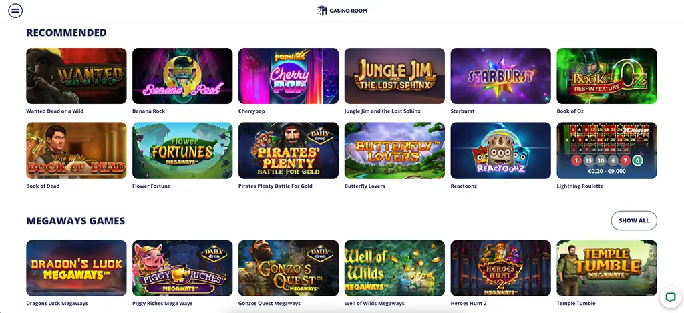Click the Casino Room logo

pyautogui.click(x=342, y=11)
